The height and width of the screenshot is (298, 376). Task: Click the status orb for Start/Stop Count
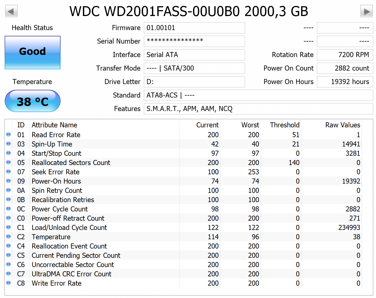(x=8, y=153)
